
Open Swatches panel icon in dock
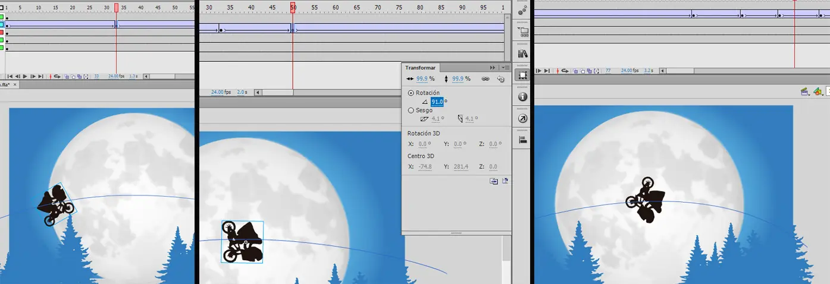tap(522, 9)
